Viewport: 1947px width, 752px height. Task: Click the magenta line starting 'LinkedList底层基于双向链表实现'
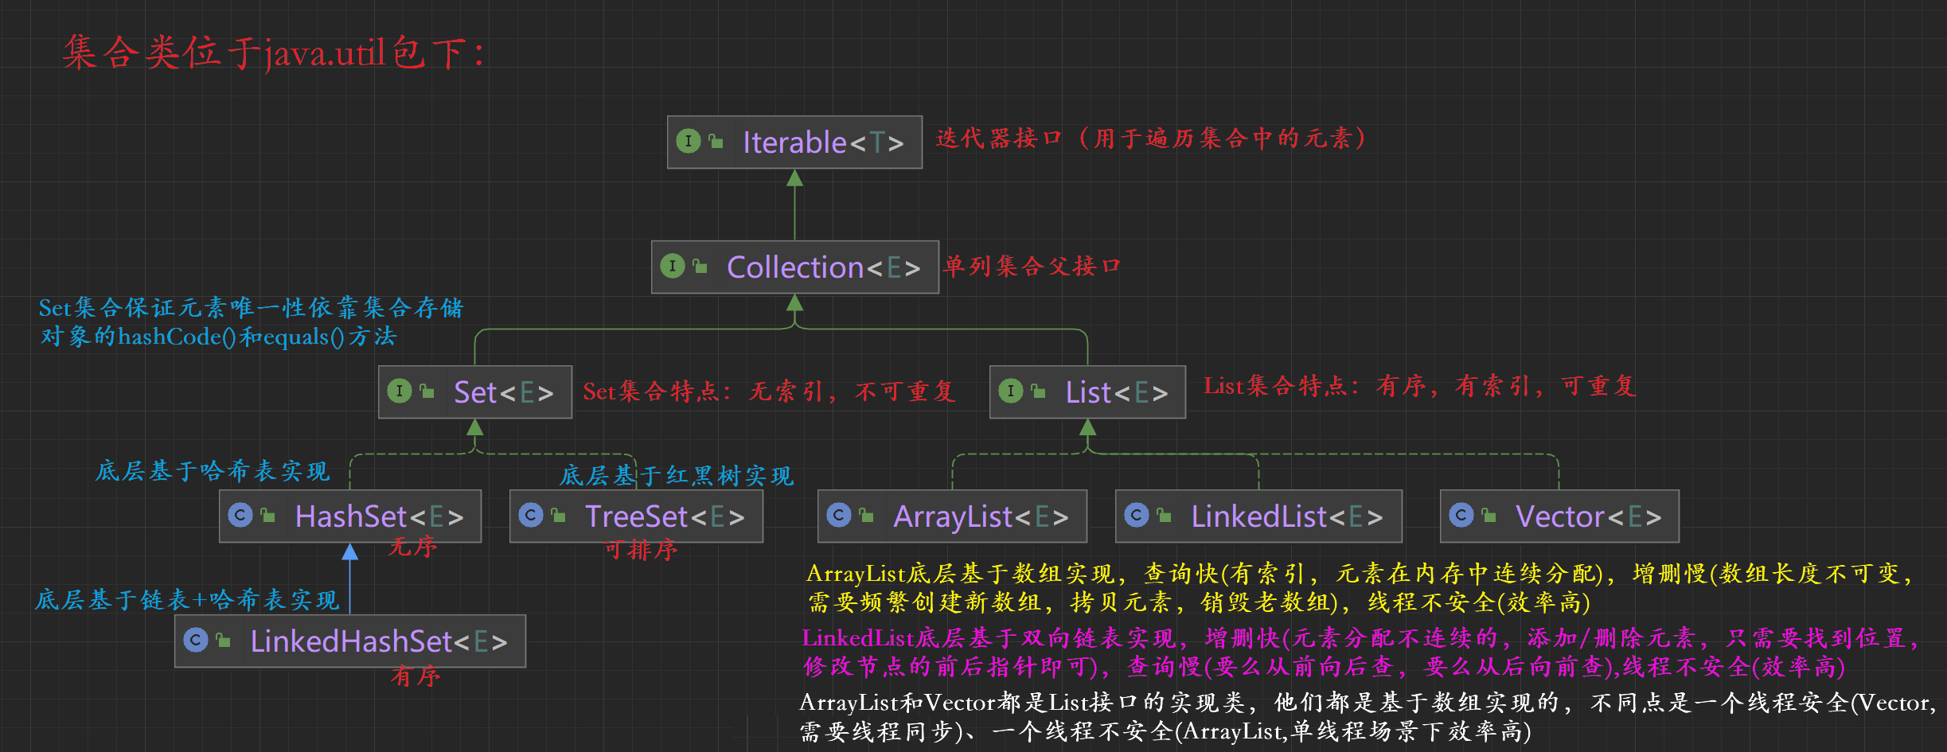(x=1361, y=638)
